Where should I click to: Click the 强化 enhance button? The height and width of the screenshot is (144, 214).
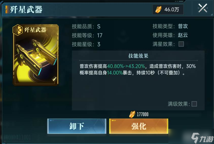(139, 126)
